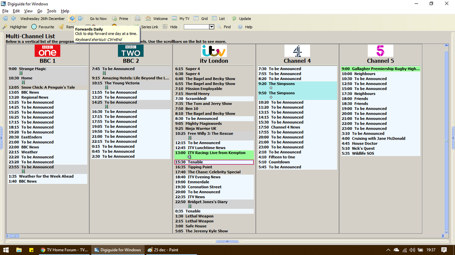Click the Update listings button
Viewport: 455px width, 255px height.
241,19
